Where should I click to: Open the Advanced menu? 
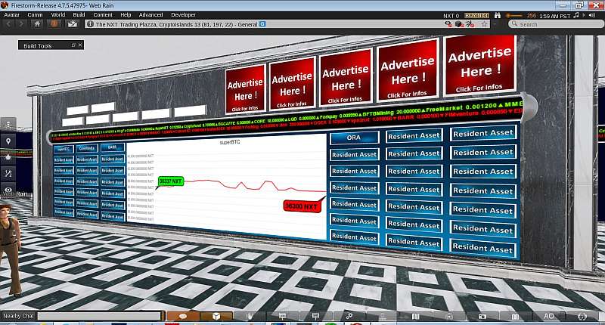(150, 15)
